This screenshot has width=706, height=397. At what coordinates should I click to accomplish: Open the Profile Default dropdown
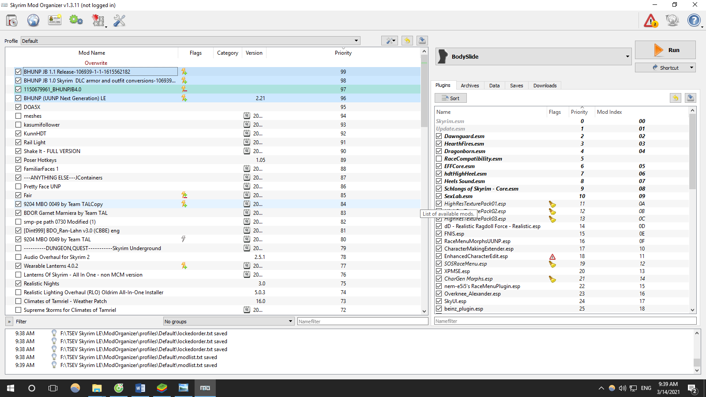[191, 41]
